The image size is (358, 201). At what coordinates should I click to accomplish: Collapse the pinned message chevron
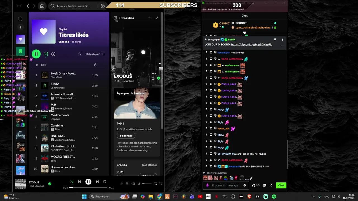tap(282, 46)
